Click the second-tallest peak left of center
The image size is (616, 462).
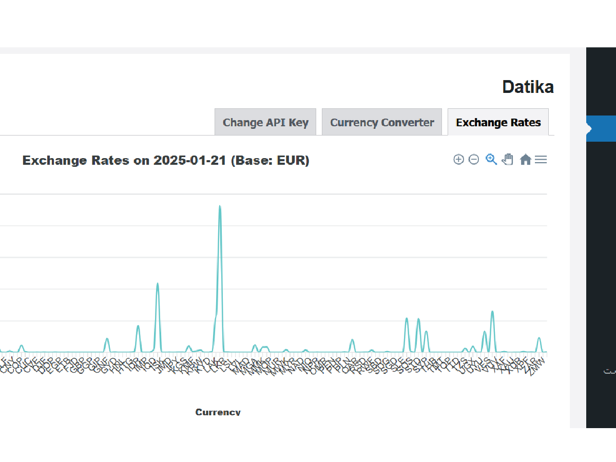(x=158, y=284)
